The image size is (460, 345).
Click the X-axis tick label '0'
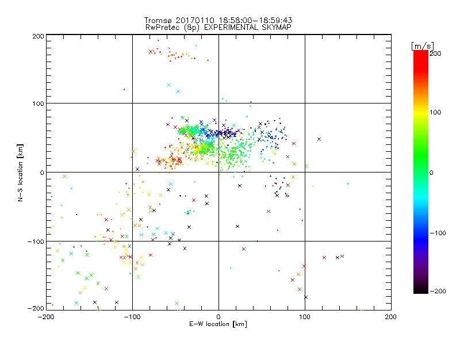click(218, 317)
